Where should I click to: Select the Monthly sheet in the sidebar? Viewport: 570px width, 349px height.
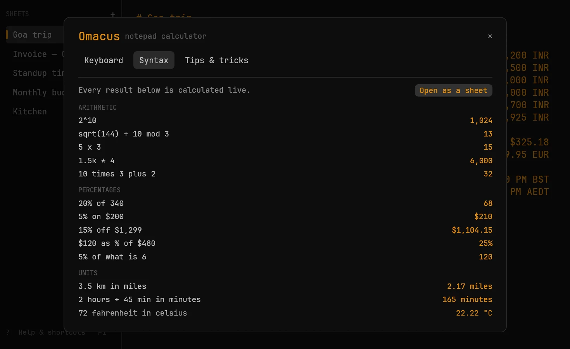point(38,92)
